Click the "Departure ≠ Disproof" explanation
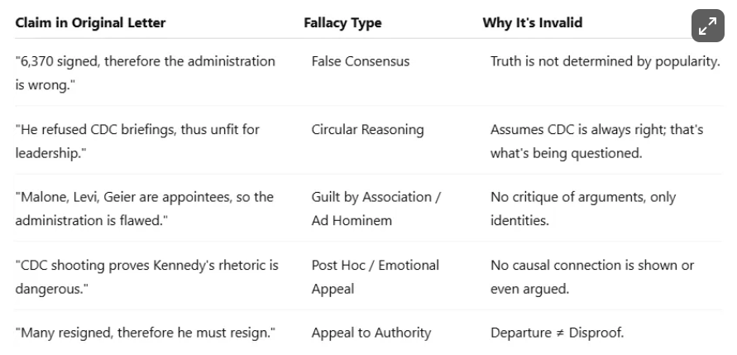The height and width of the screenshot is (355, 737). click(557, 333)
